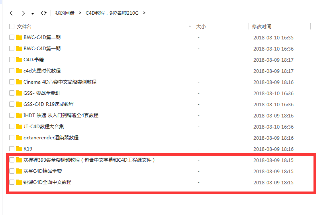The width and height of the screenshot is (335, 215).
Task: Click the 2018-08-10 16:35 modified time
Action: (273, 37)
